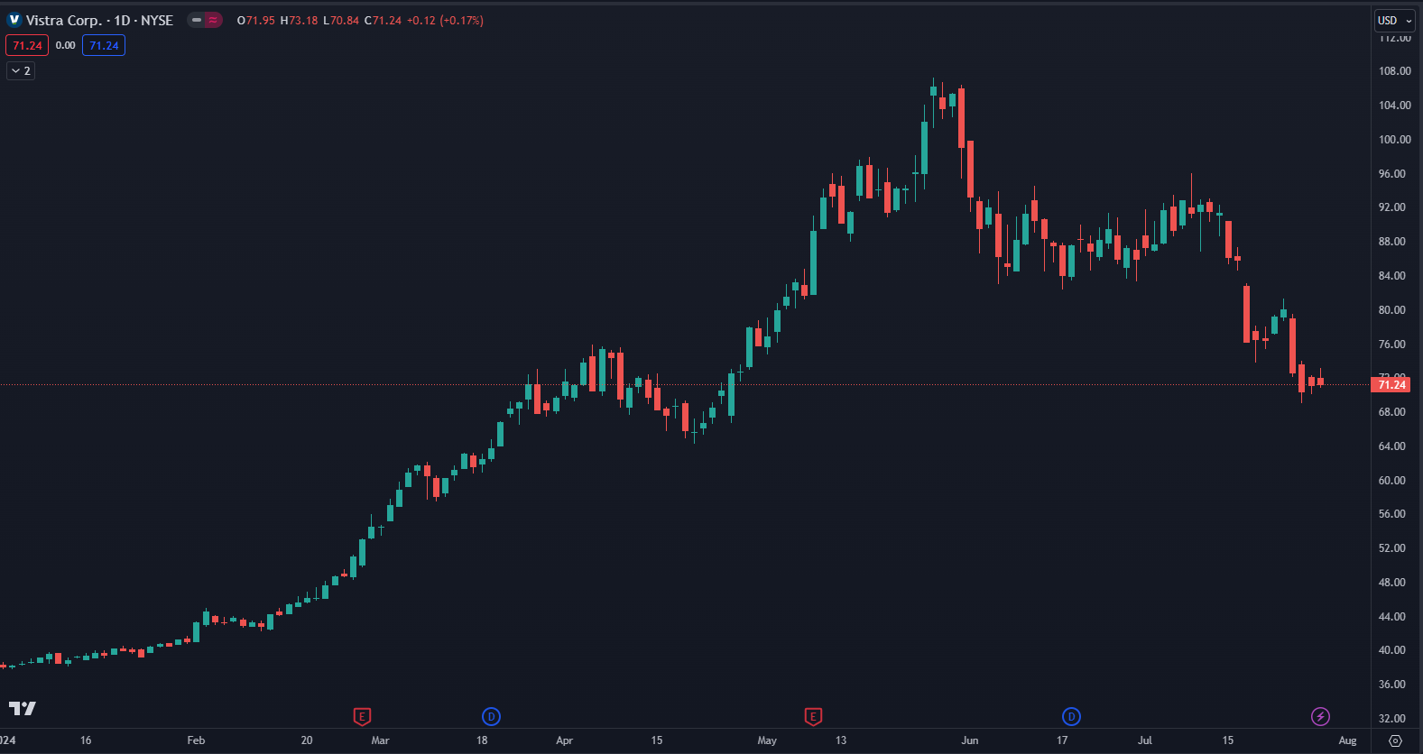Click the 88.00 price axis label
This screenshot has height=754, width=1423.
click(x=1392, y=242)
